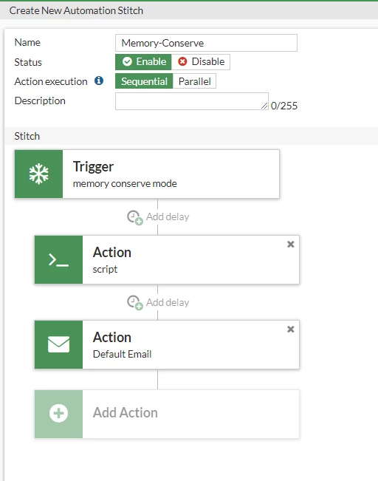Viewport: 378px width, 481px height.
Task: Open the Action Default Email card
Action: [167, 344]
